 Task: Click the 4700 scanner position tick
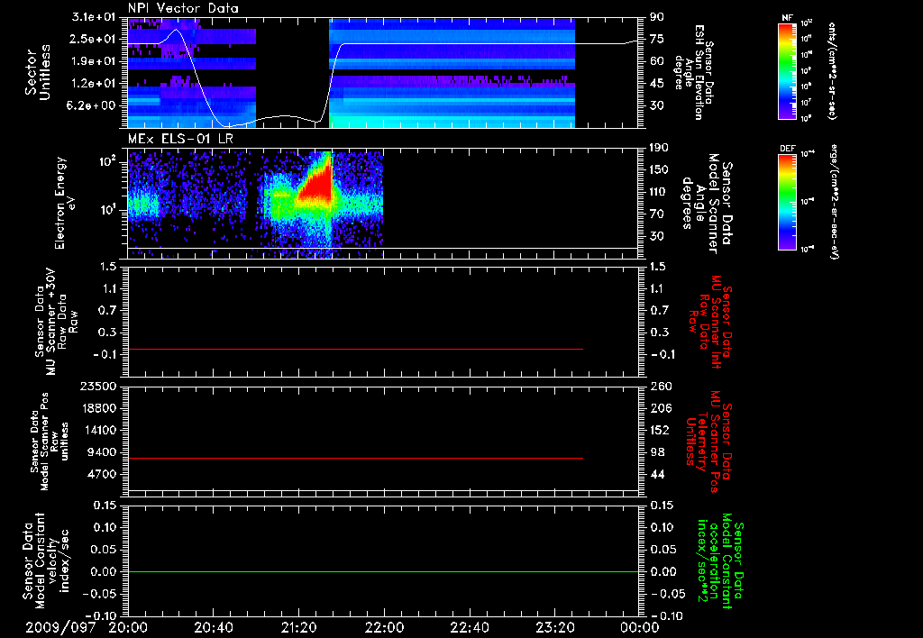(x=101, y=474)
